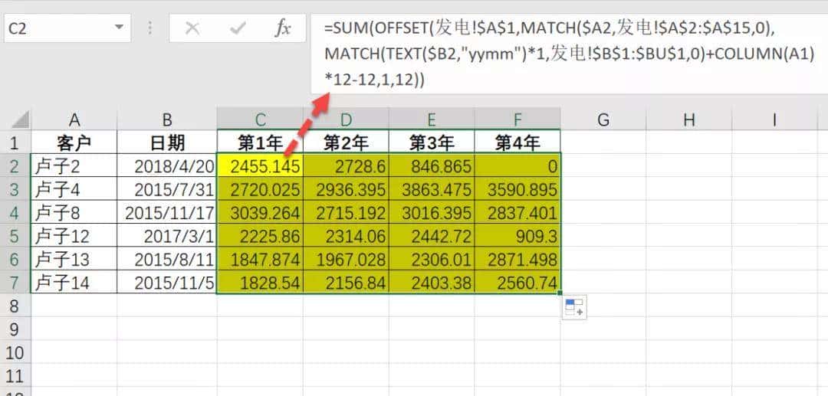Viewport: 828px width, 396px height.
Task: Click the 日期 header cell
Action: tap(167, 142)
